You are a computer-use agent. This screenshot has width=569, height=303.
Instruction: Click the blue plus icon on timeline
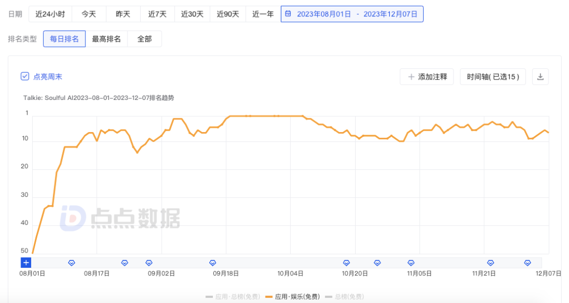click(x=26, y=262)
